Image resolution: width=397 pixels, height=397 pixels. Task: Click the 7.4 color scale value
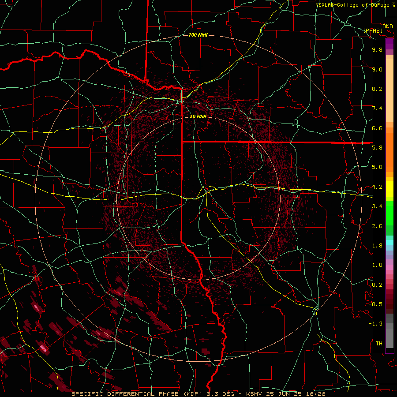pyautogui.click(x=377, y=109)
